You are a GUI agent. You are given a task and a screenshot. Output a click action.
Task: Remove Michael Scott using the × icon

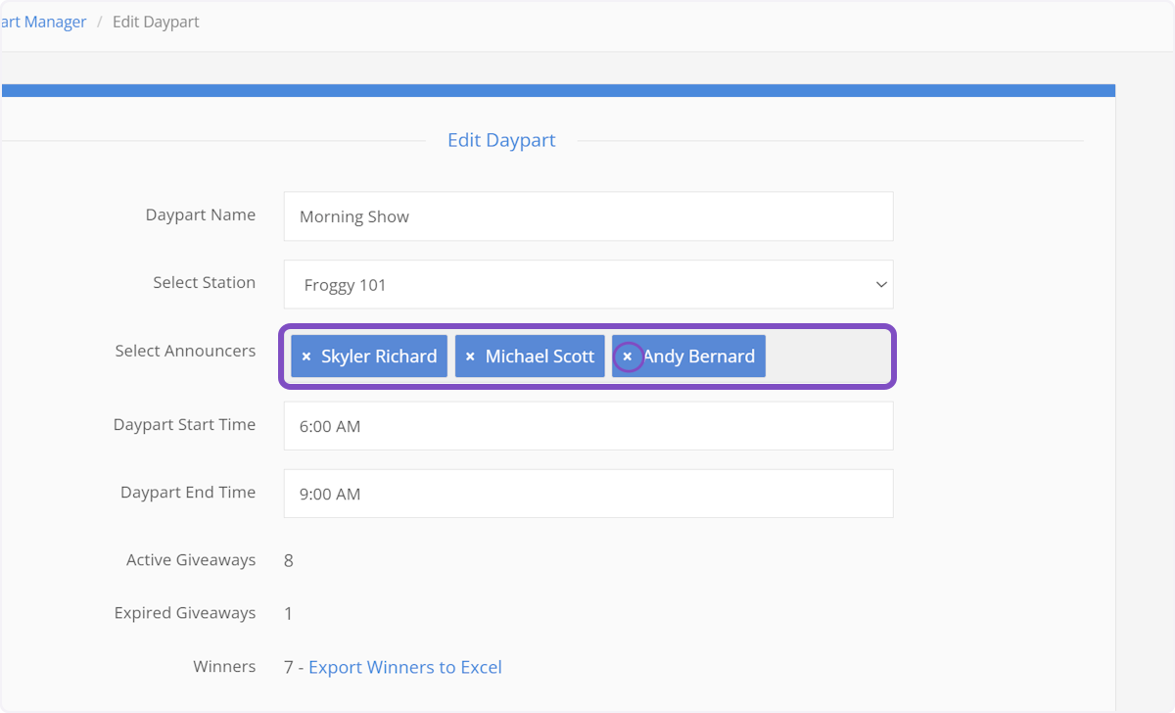(470, 356)
